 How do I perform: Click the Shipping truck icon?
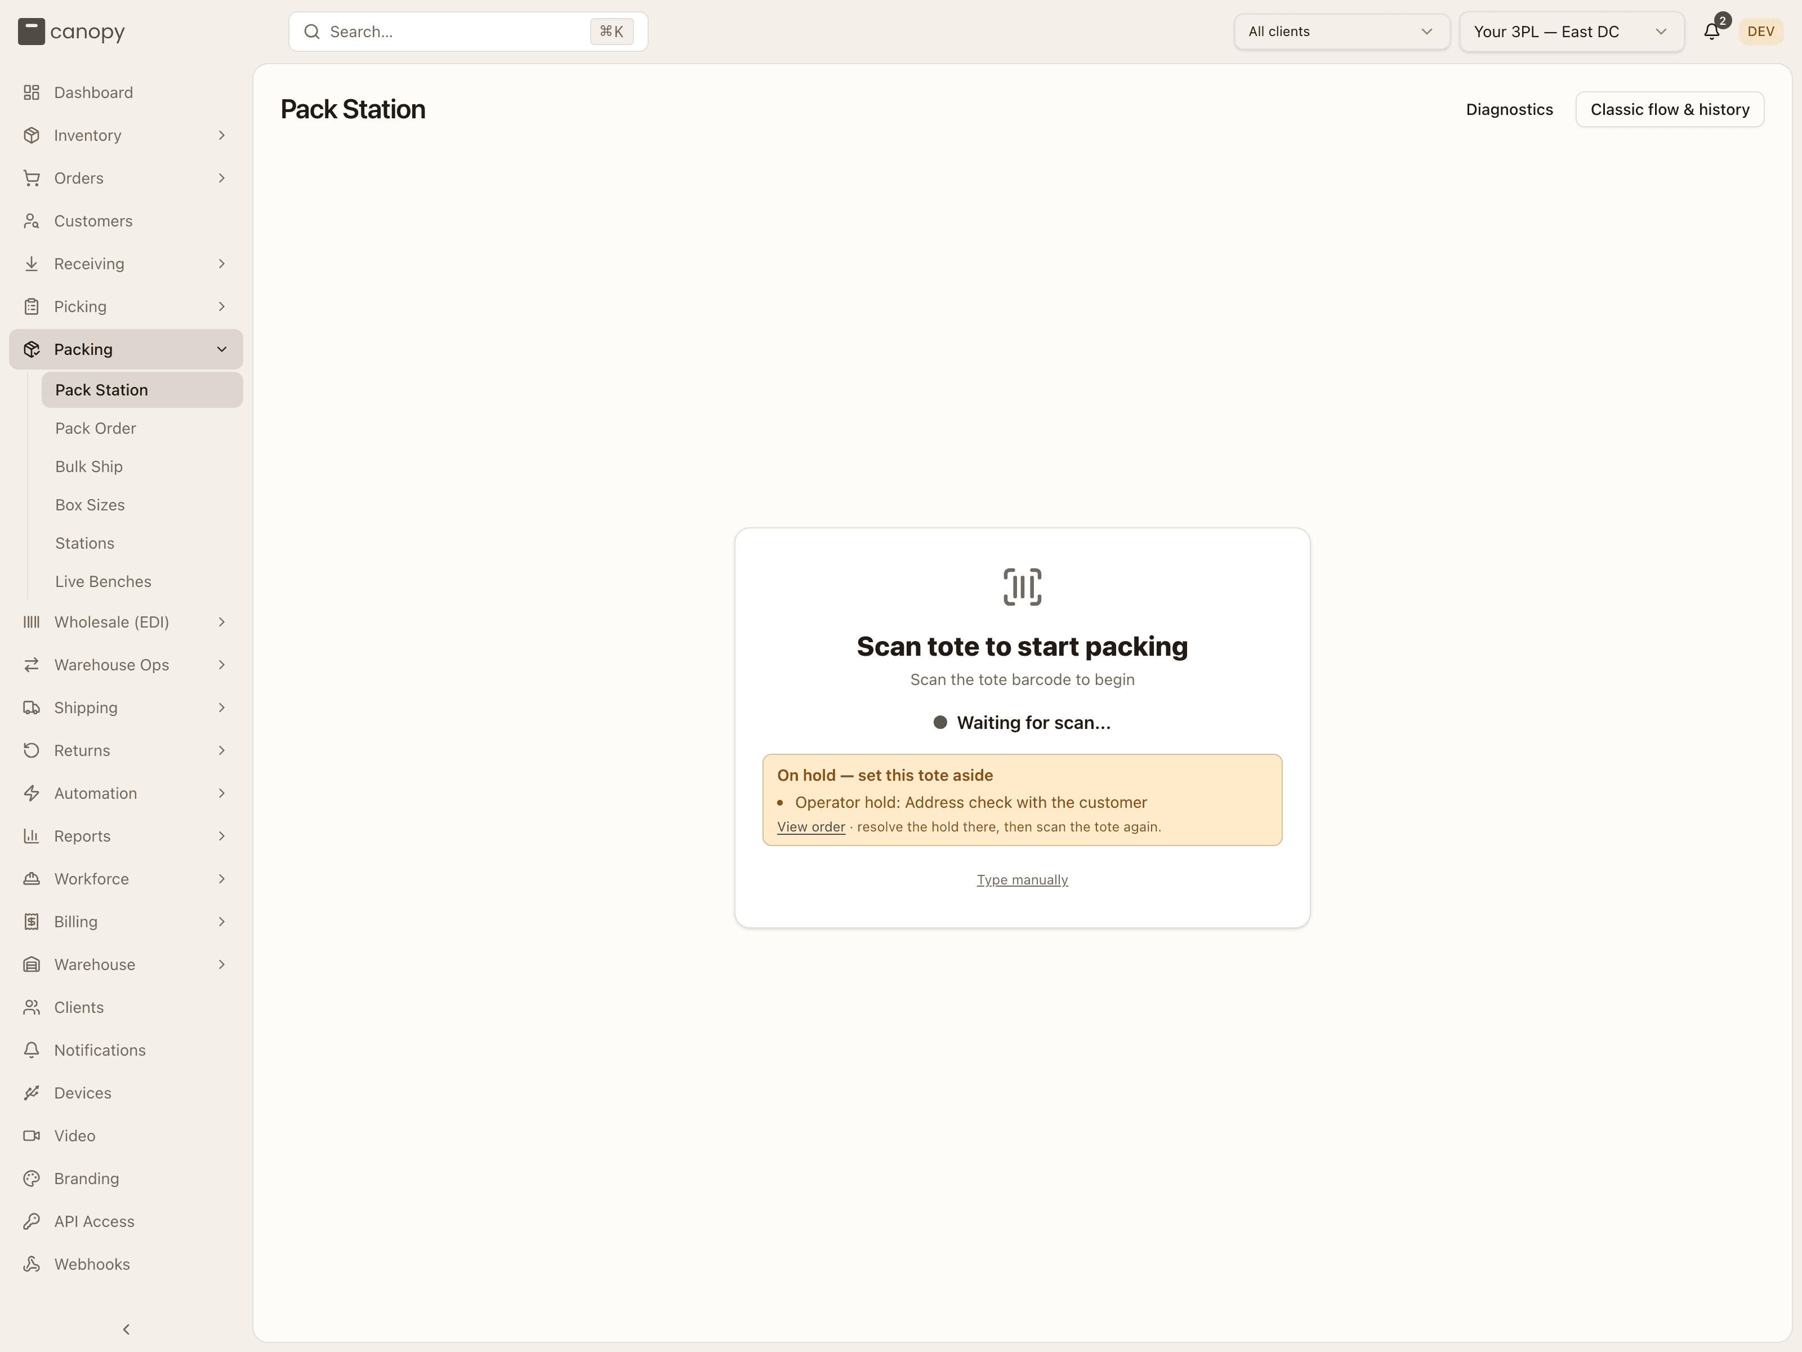pos(32,708)
